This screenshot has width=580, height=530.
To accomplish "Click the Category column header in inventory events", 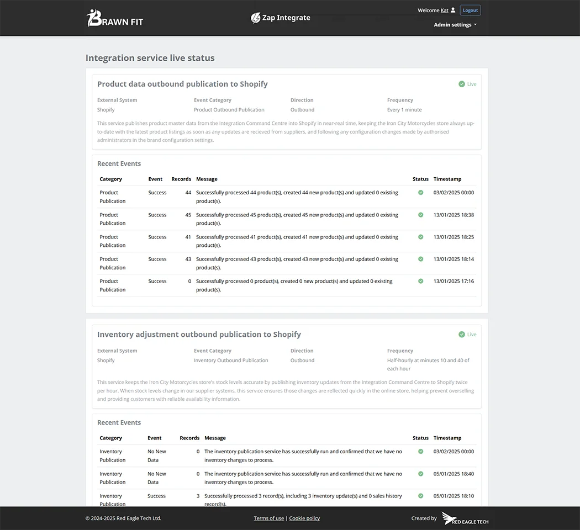I will pyautogui.click(x=110, y=438).
